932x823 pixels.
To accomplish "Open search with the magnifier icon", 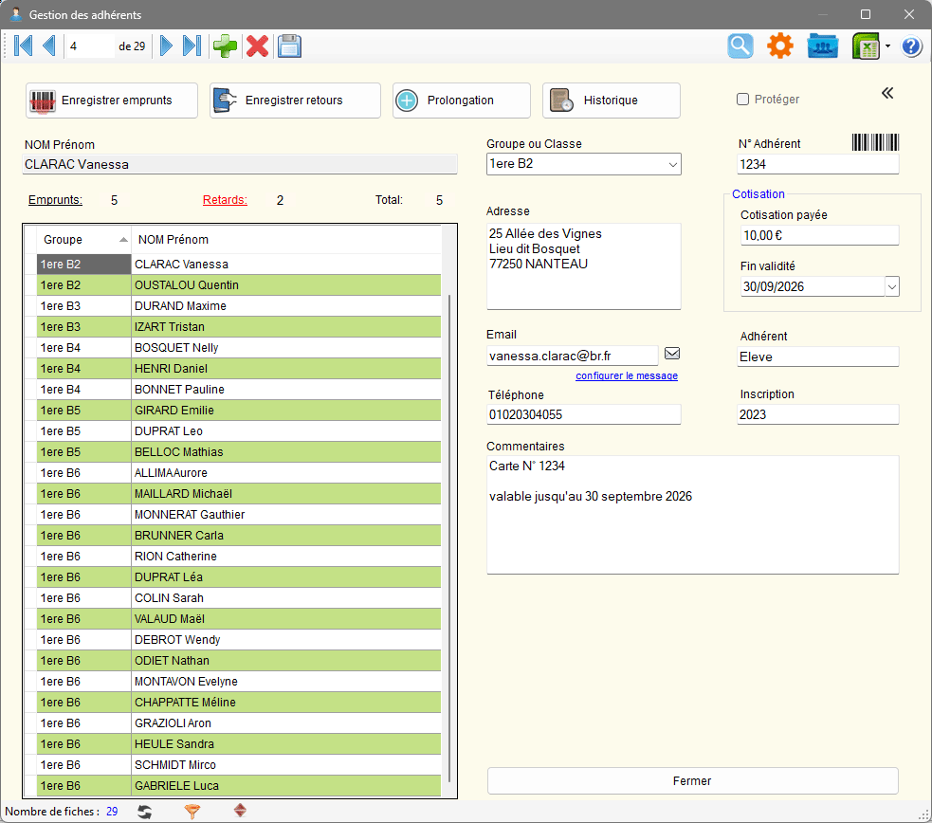I will (740, 46).
